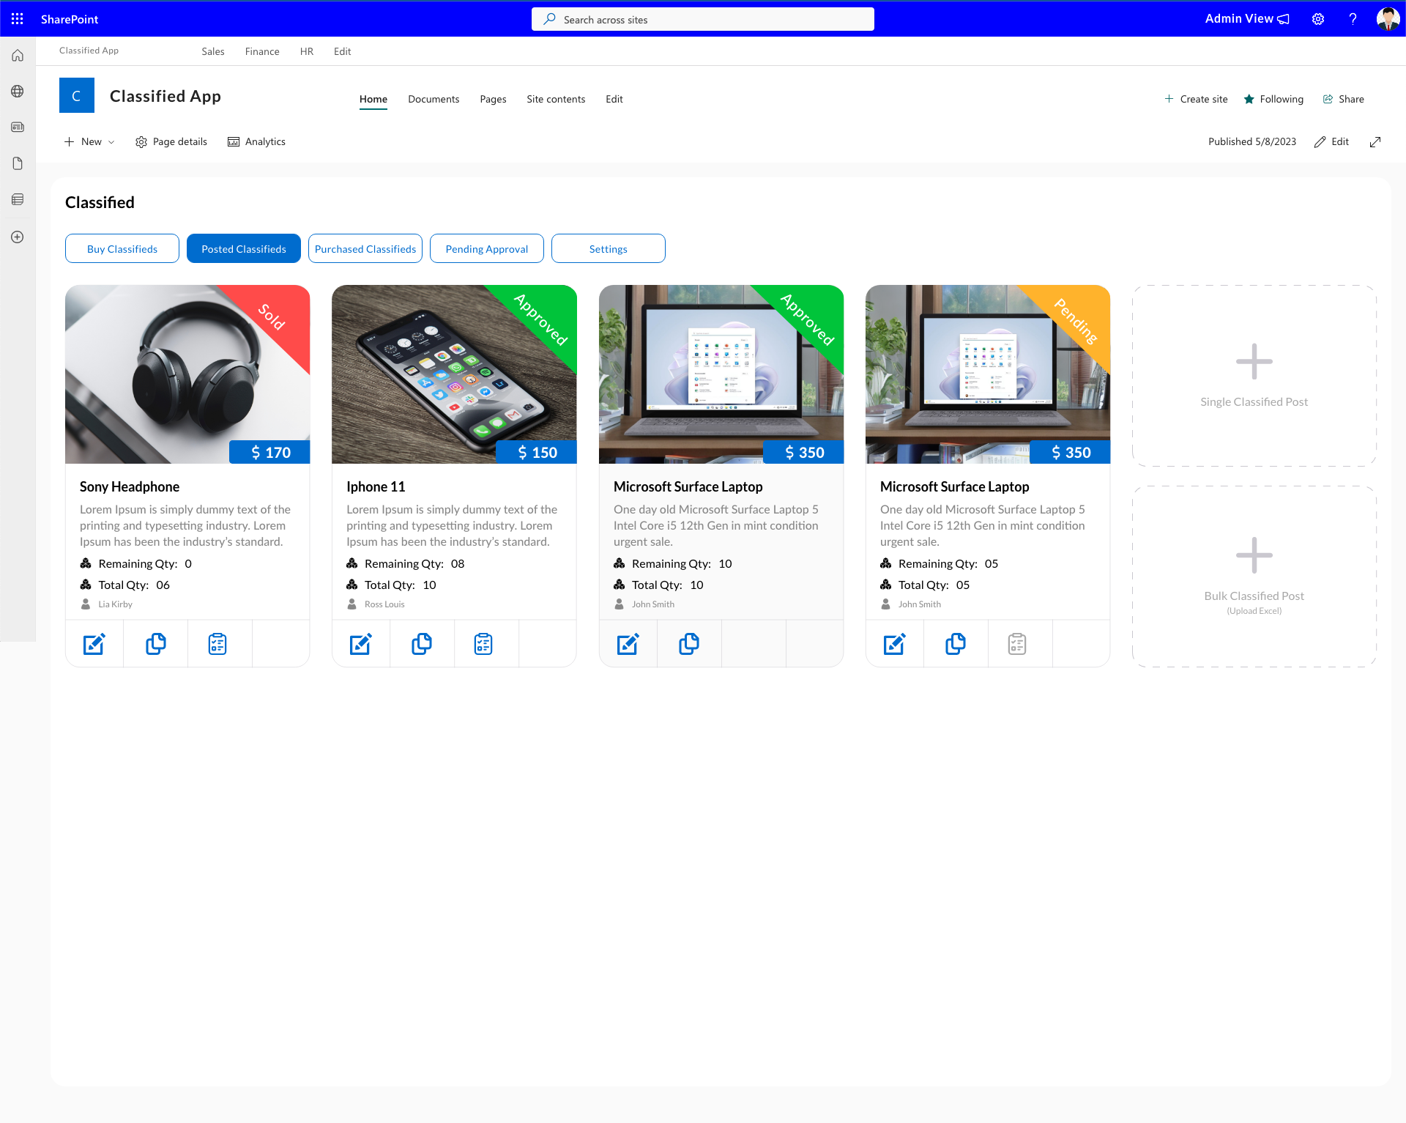This screenshot has height=1123, width=1406.
Task: Add a Single Classified Post
Action: pyautogui.click(x=1254, y=376)
